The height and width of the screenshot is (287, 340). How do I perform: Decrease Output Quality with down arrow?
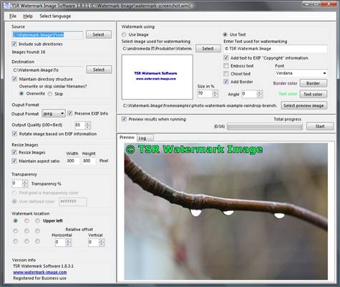click(x=88, y=127)
